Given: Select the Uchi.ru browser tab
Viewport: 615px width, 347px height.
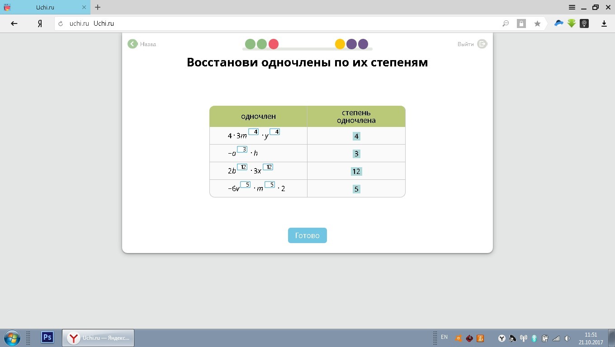Looking at the screenshot, I should (x=45, y=7).
